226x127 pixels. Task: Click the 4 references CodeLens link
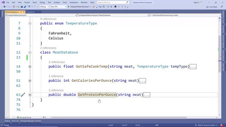(x=48, y=19)
